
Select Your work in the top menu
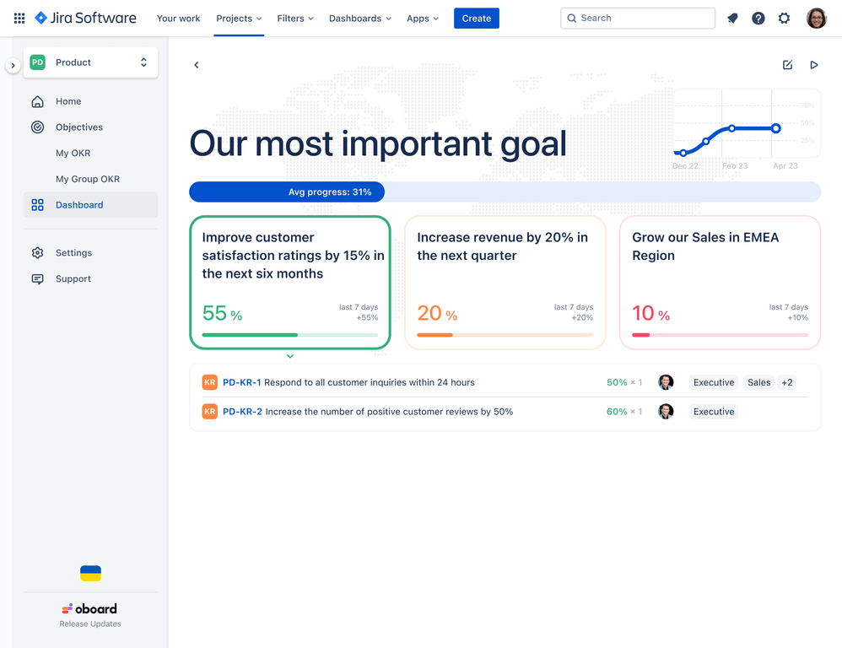[178, 18]
